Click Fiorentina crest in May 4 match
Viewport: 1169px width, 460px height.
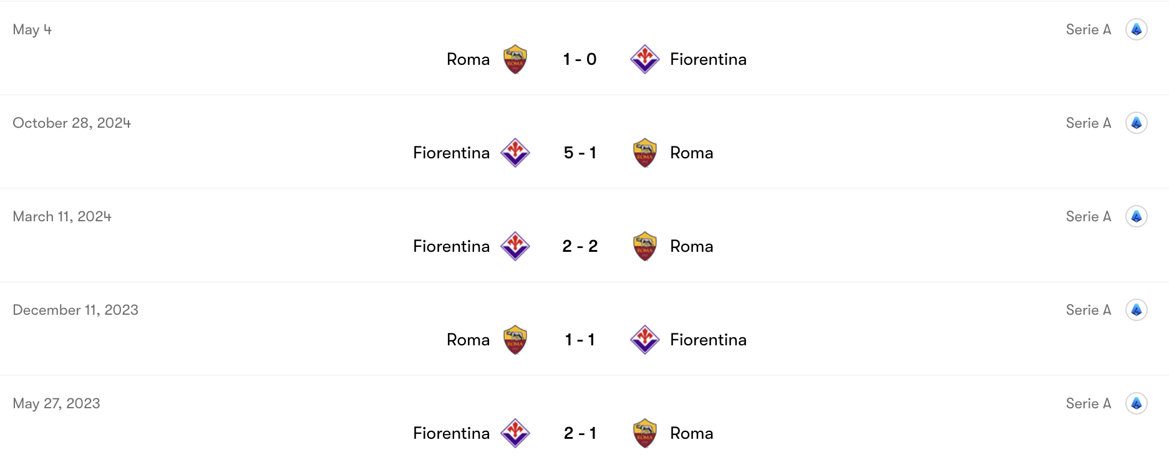[x=644, y=59]
